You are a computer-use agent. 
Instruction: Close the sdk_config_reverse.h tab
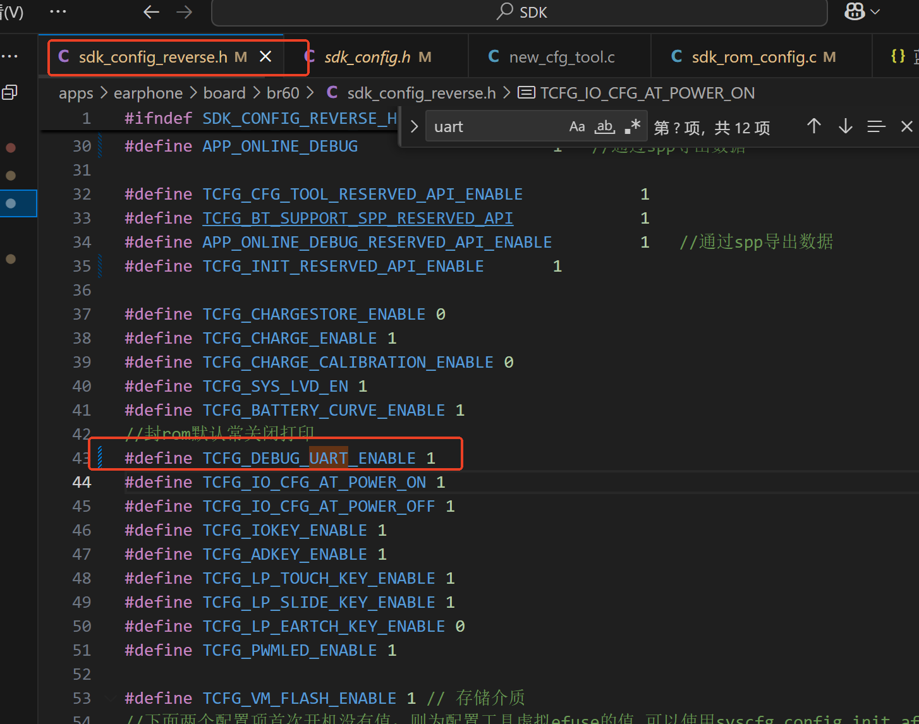pos(266,57)
